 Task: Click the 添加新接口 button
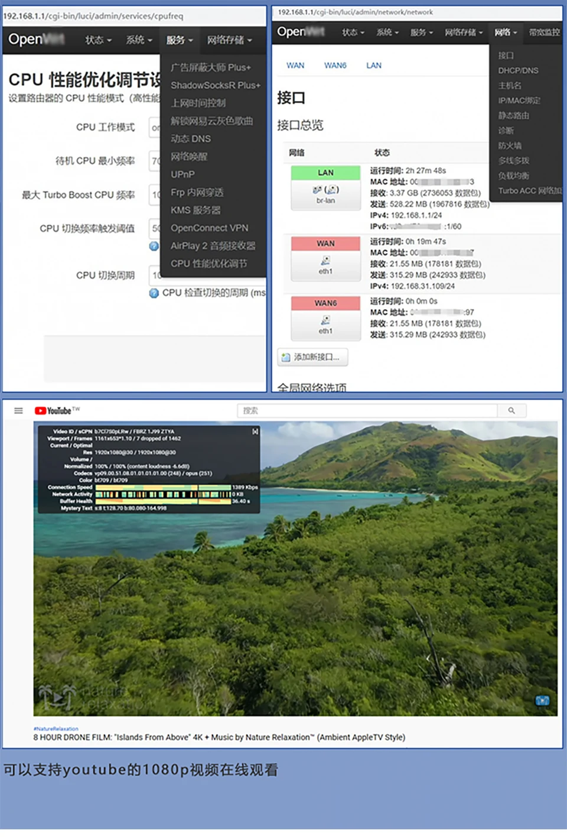(x=312, y=357)
